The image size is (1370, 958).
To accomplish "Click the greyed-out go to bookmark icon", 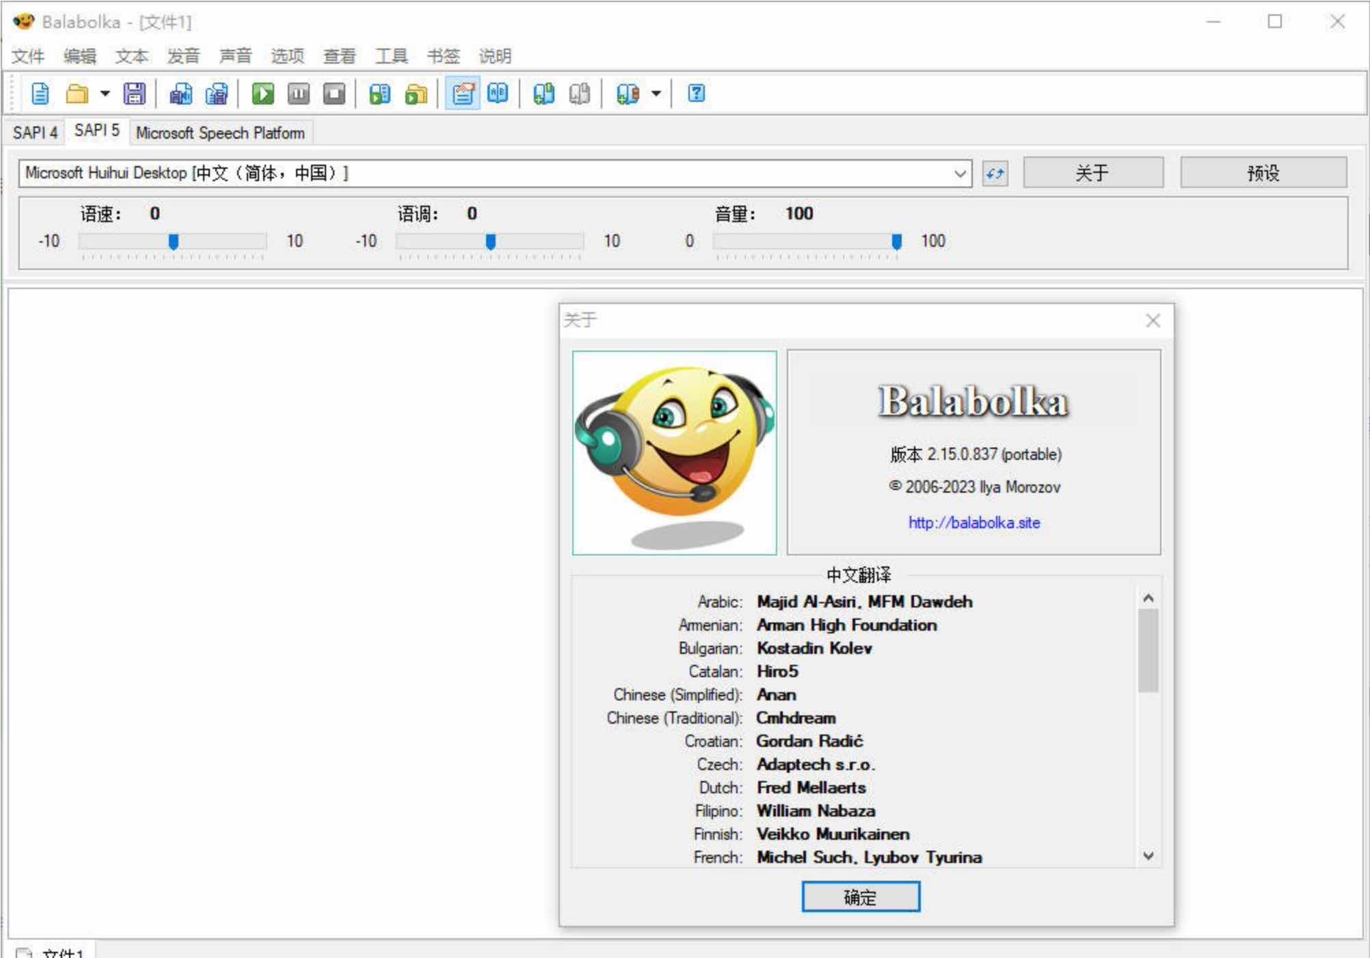I will coord(579,94).
